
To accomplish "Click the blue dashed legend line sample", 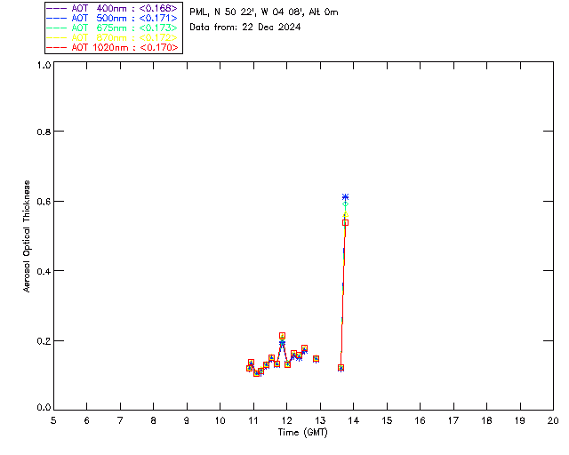I will click(57, 18).
